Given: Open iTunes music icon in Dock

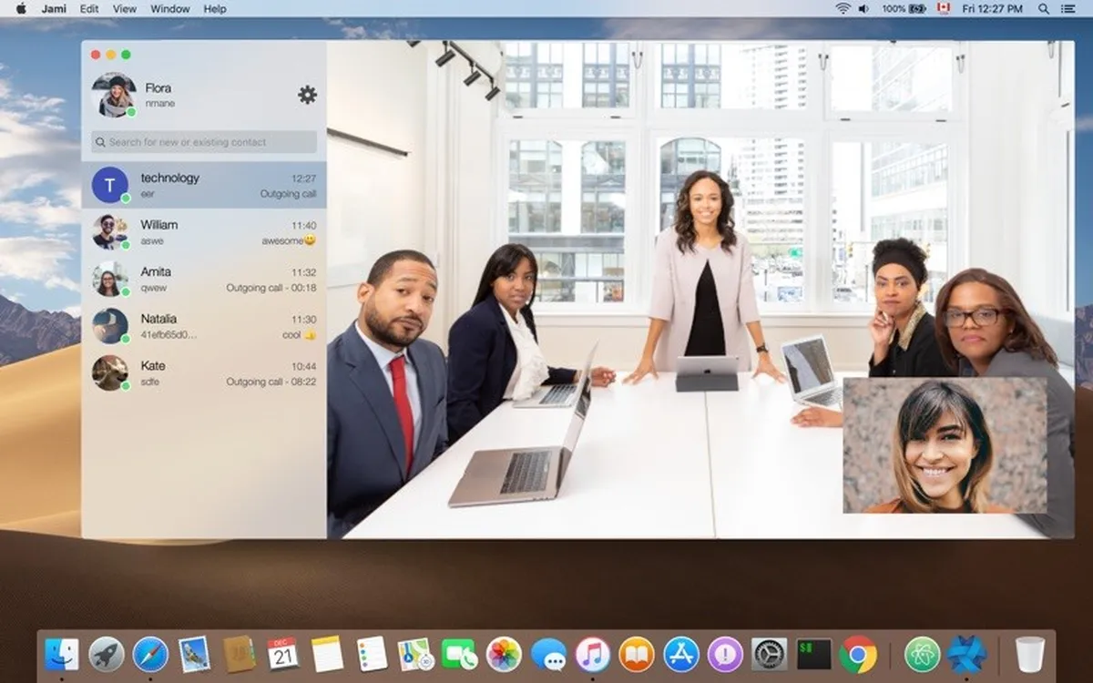Looking at the screenshot, I should pyautogui.click(x=592, y=654).
